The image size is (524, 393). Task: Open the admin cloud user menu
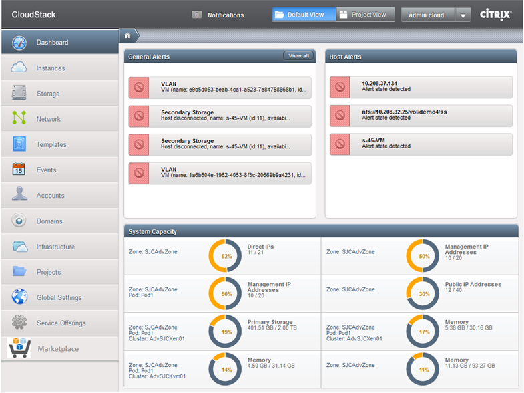coord(427,15)
